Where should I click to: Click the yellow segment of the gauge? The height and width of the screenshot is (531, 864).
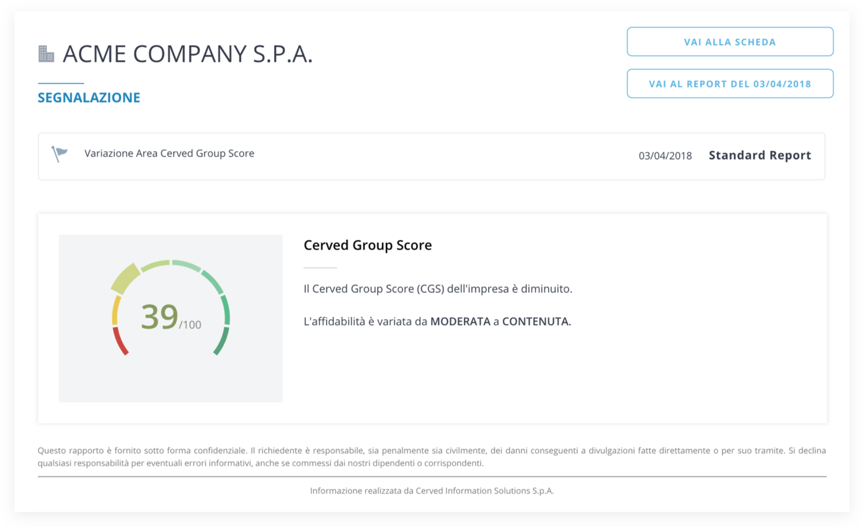(x=115, y=311)
